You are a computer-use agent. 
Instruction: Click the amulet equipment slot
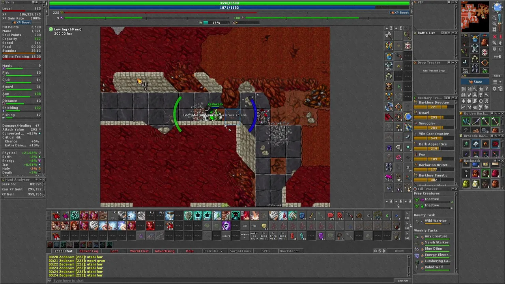pos(465,42)
